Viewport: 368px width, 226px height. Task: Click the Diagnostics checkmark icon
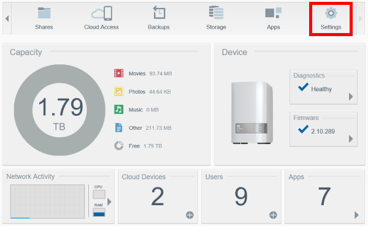tap(303, 87)
